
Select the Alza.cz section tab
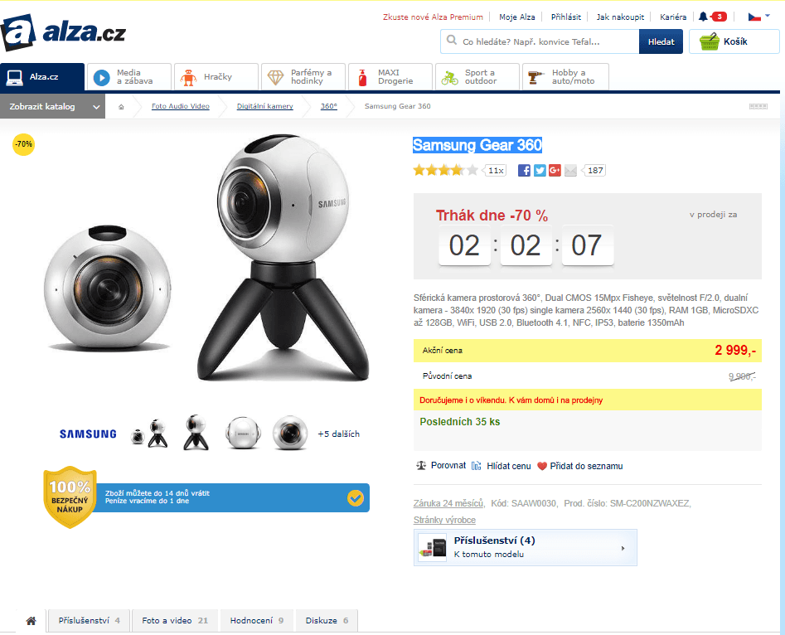tap(42, 76)
